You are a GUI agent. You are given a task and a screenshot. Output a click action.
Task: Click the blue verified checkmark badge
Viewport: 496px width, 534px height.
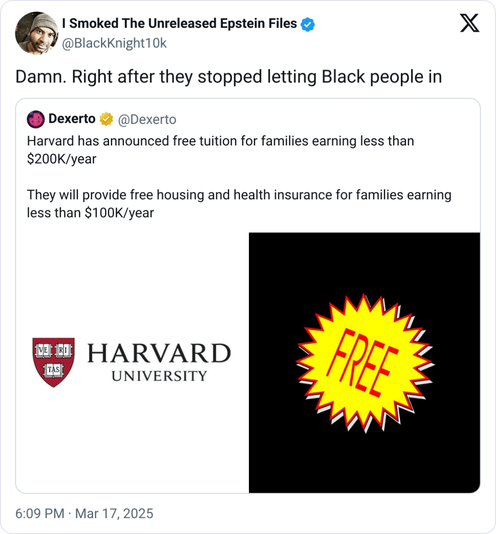pyautogui.click(x=308, y=24)
